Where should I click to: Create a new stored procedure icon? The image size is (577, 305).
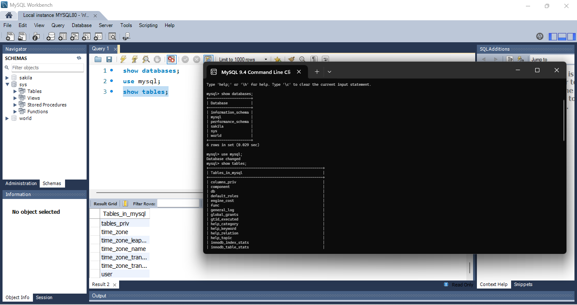click(x=86, y=36)
